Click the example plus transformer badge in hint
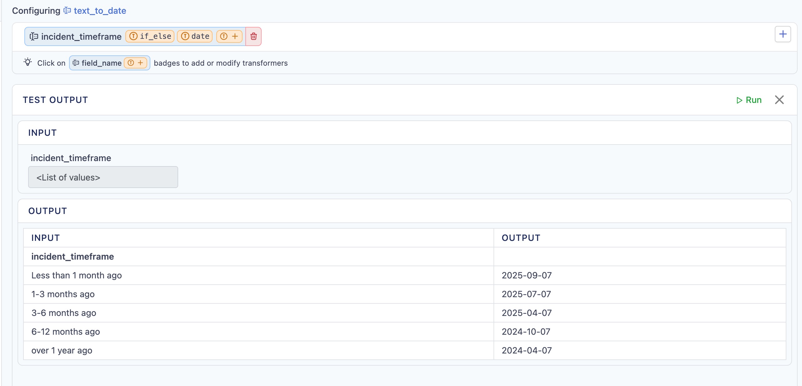802x386 pixels. click(136, 63)
